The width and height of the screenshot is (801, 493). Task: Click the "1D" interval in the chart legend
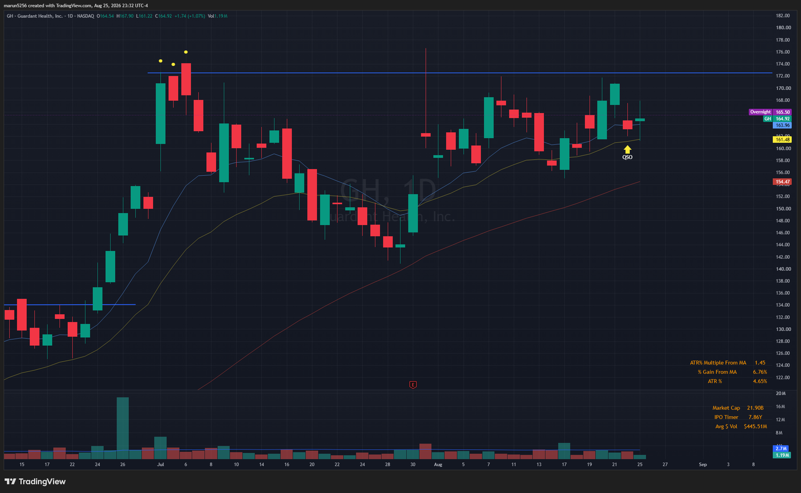coord(70,16)
